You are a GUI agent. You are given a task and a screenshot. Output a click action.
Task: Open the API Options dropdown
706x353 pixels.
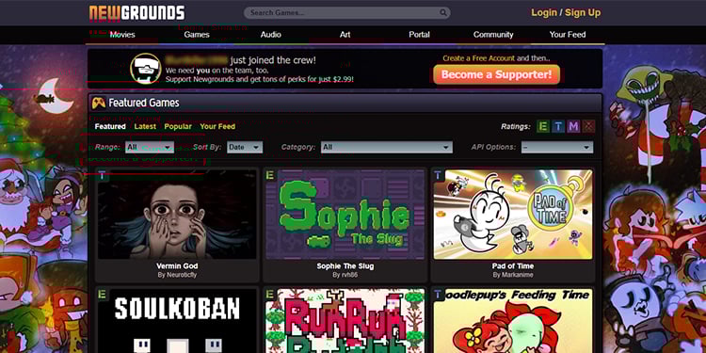click(557, 147)
